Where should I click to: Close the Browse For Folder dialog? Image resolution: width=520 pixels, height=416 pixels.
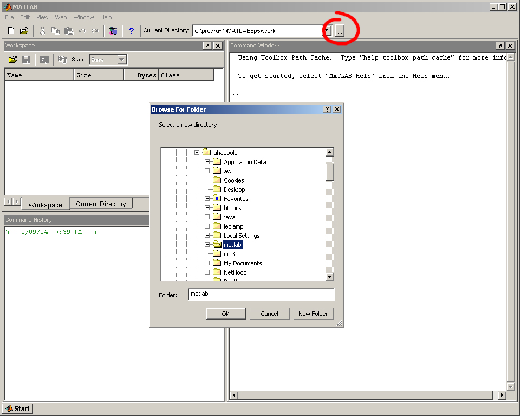coord(337,109)
